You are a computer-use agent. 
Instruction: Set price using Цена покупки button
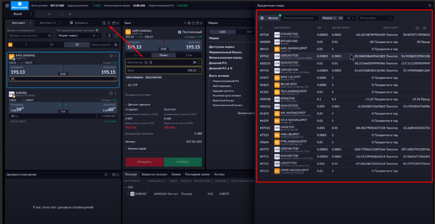click(153, 77)
